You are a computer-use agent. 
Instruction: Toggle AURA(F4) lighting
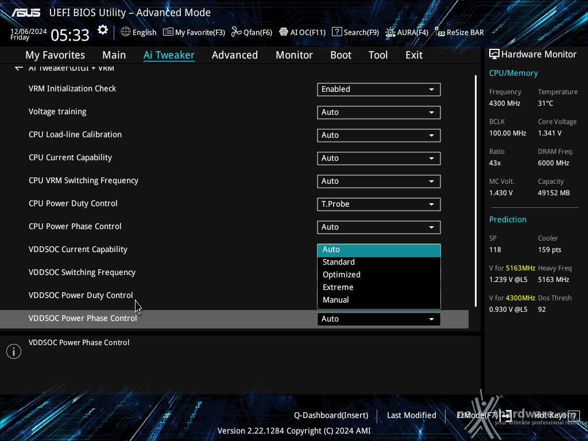pos(407,32)
